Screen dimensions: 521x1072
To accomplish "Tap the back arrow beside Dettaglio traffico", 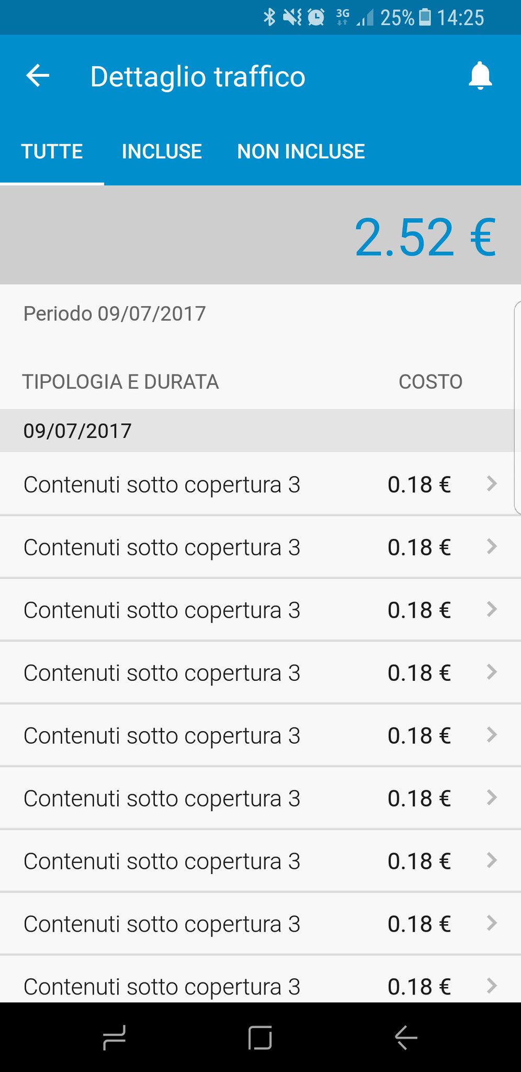I will 38,76.
